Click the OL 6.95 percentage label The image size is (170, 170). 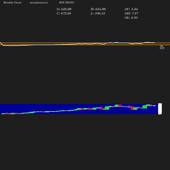[131, 18]
